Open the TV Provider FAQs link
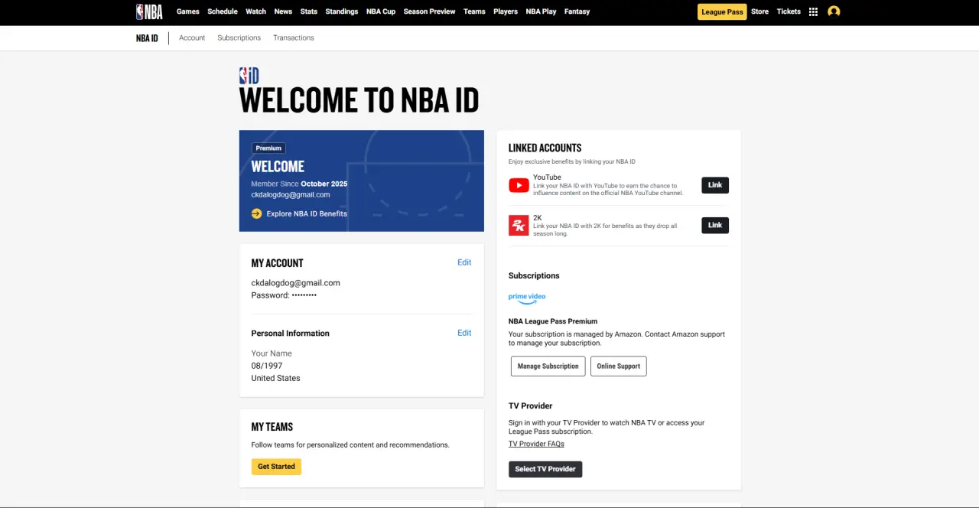This screenshot has width=979, height=508. pos(536,444)
